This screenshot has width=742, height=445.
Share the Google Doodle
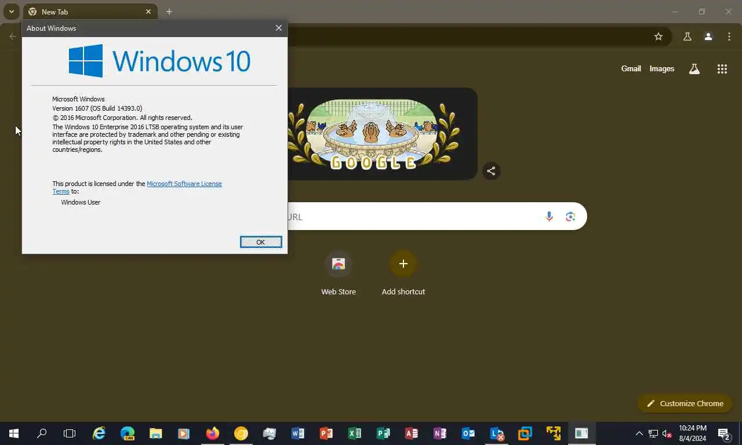click(491, 170)
